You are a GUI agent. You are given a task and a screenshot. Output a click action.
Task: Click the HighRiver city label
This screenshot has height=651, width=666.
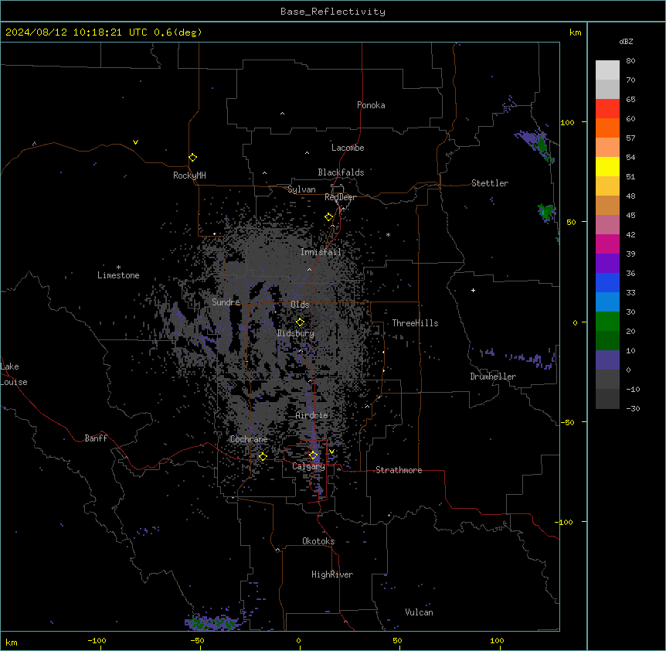pyautogui.click(x=332, y=574)
